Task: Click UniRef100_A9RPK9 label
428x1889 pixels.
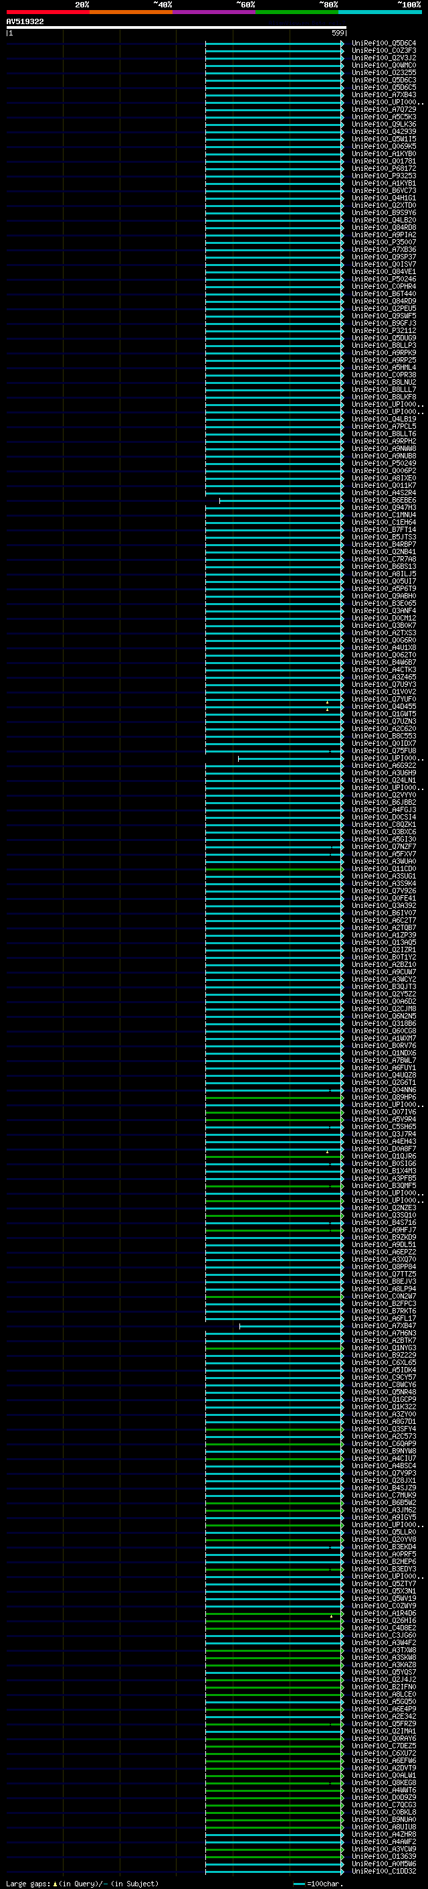Action: [383, 352]
